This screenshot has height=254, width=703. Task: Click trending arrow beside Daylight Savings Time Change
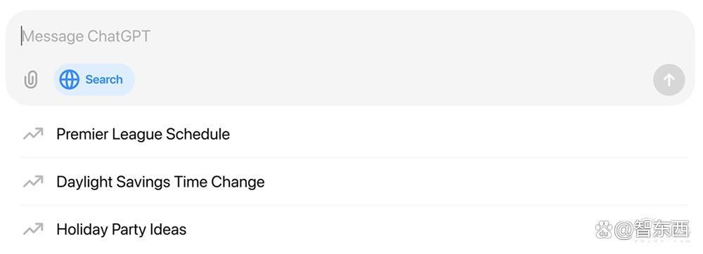point(33,182)
